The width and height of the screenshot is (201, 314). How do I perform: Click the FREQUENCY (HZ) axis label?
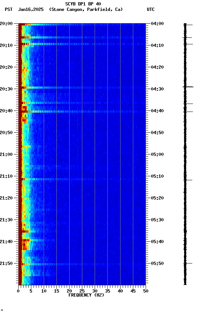(x=86, y=295)
